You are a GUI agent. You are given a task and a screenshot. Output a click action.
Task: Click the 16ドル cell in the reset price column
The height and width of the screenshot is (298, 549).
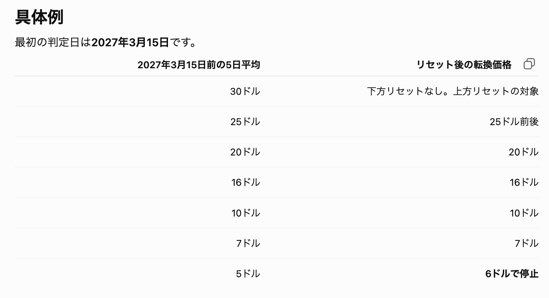pos(524,182)
